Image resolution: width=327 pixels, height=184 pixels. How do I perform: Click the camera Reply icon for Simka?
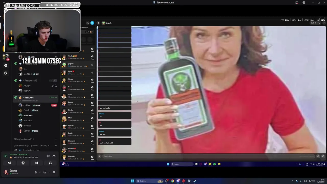tap(92, 111)
